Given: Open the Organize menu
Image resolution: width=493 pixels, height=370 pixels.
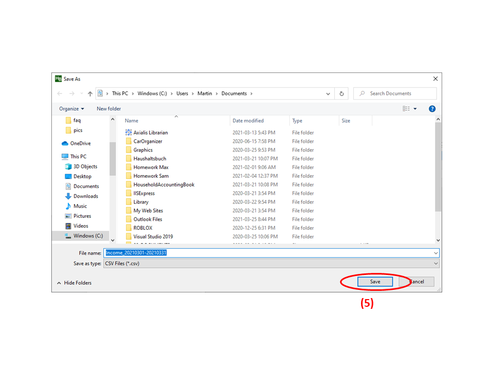Looking at the screenshot, I should [x=71, y=108].
